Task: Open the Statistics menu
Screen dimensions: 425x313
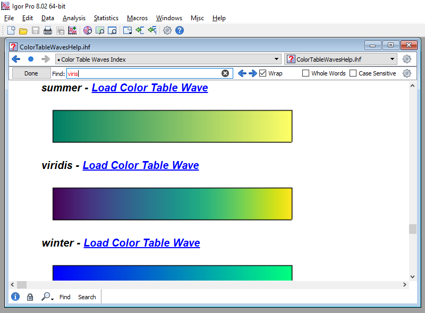Action: (106, 18)
